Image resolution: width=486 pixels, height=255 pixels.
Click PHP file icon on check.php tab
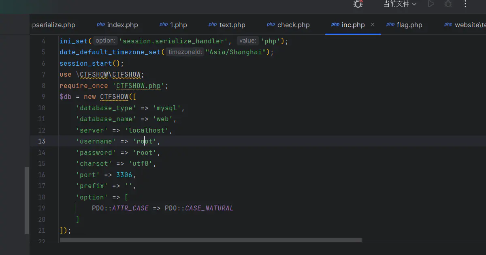(271, 25)
